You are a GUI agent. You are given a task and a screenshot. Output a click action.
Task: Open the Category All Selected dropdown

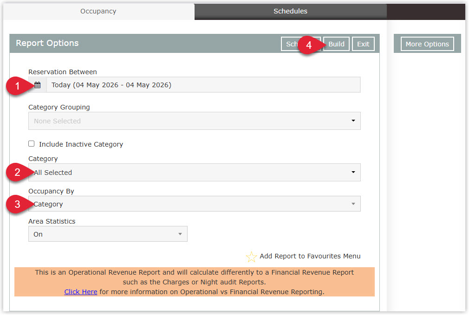195,173
